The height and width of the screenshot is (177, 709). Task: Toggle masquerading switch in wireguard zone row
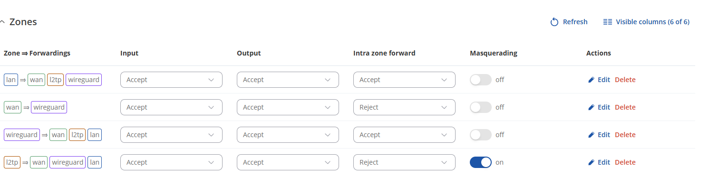[x=480, y=135]
